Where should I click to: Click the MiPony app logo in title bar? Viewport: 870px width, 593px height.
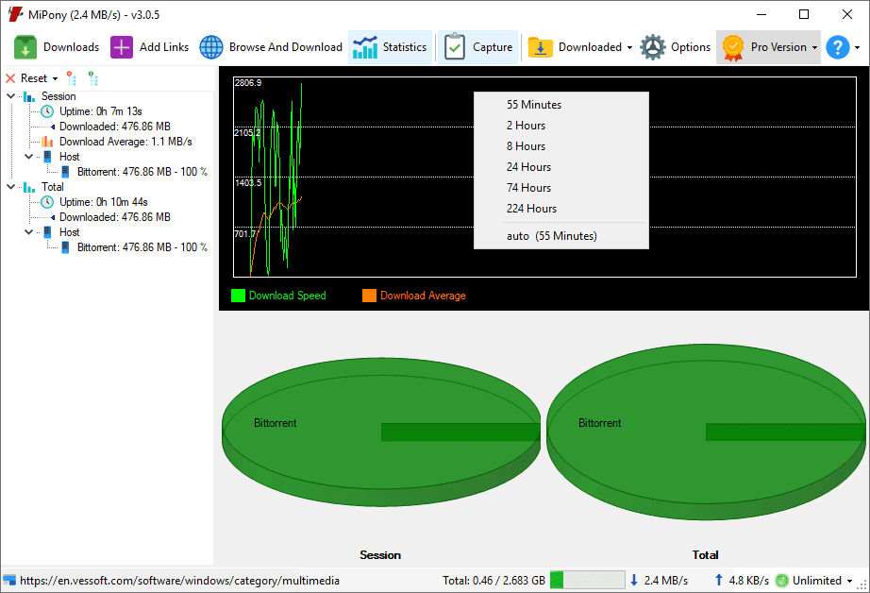pyautogui.click(x=15, y=14)
